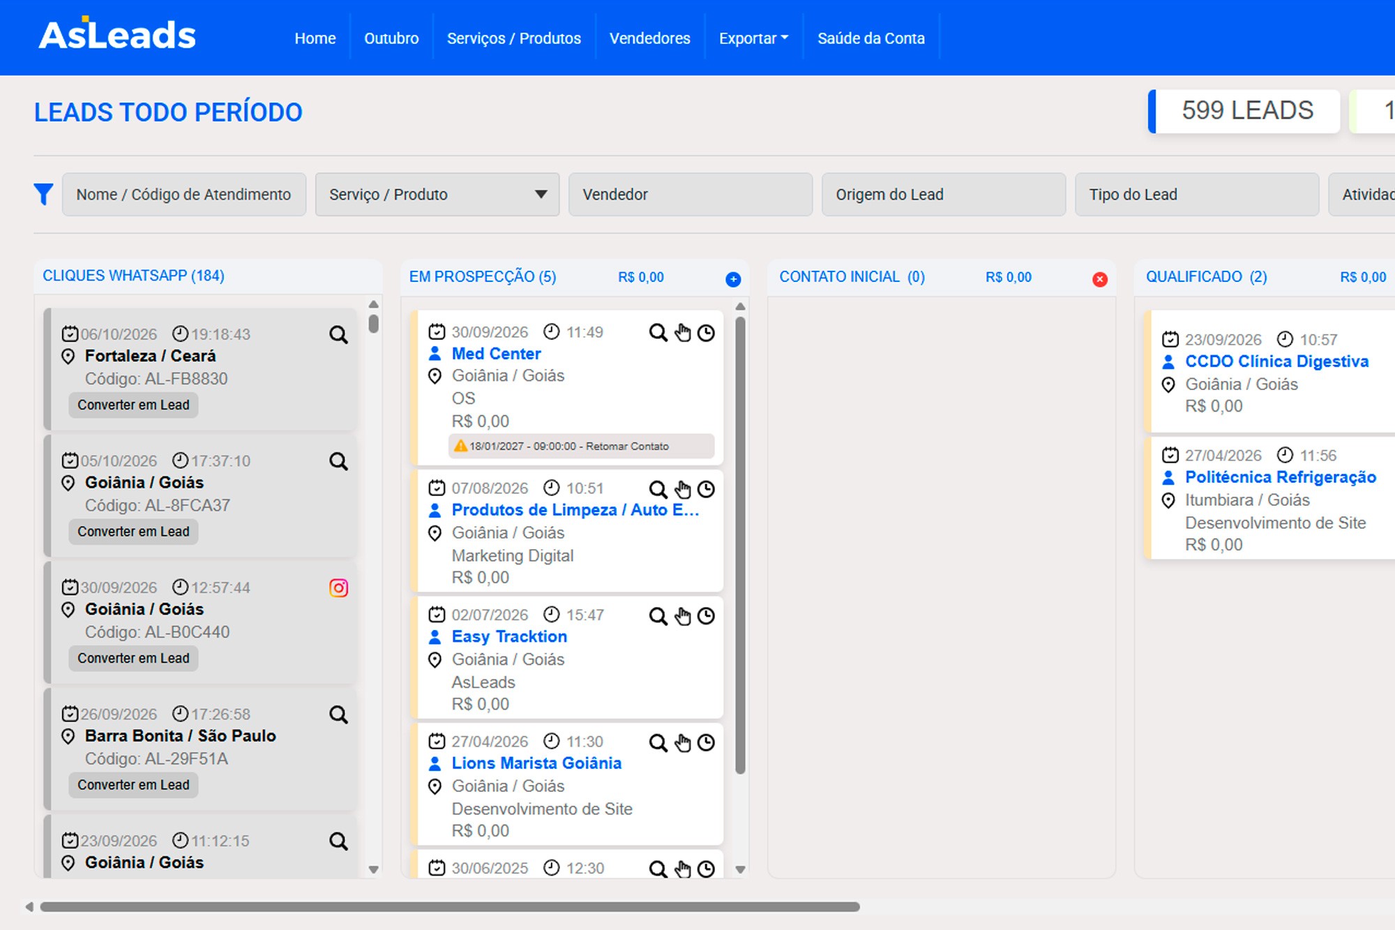Click magnifier on 23/09/2026 11:12:15 WhatsApp card
Image resolution: width=1395 pixels, height=930 pixels.
[x=338, y=841]
